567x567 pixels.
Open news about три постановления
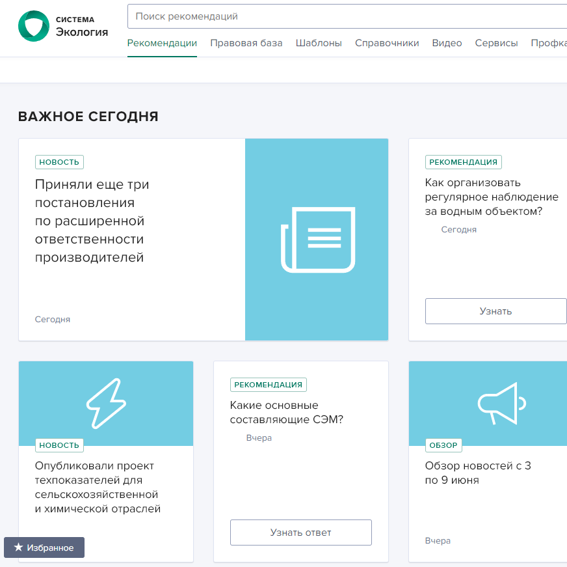point(92,221)
